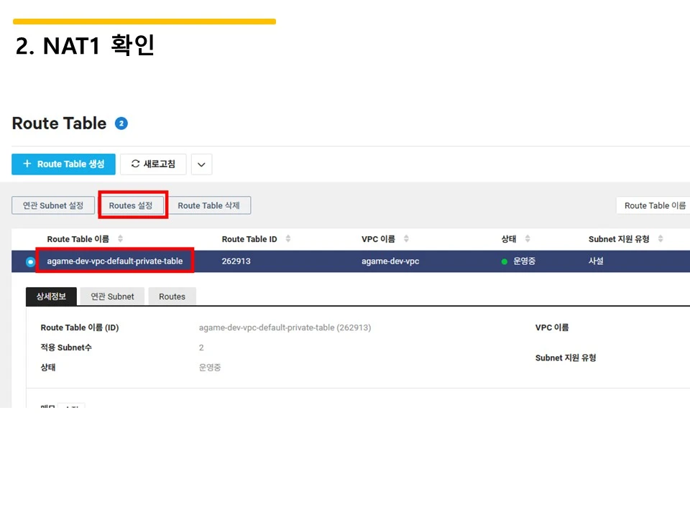This screenshot has height=517, width=690.
Task: Click the Routes 설정 button
Action: [132, 205]
